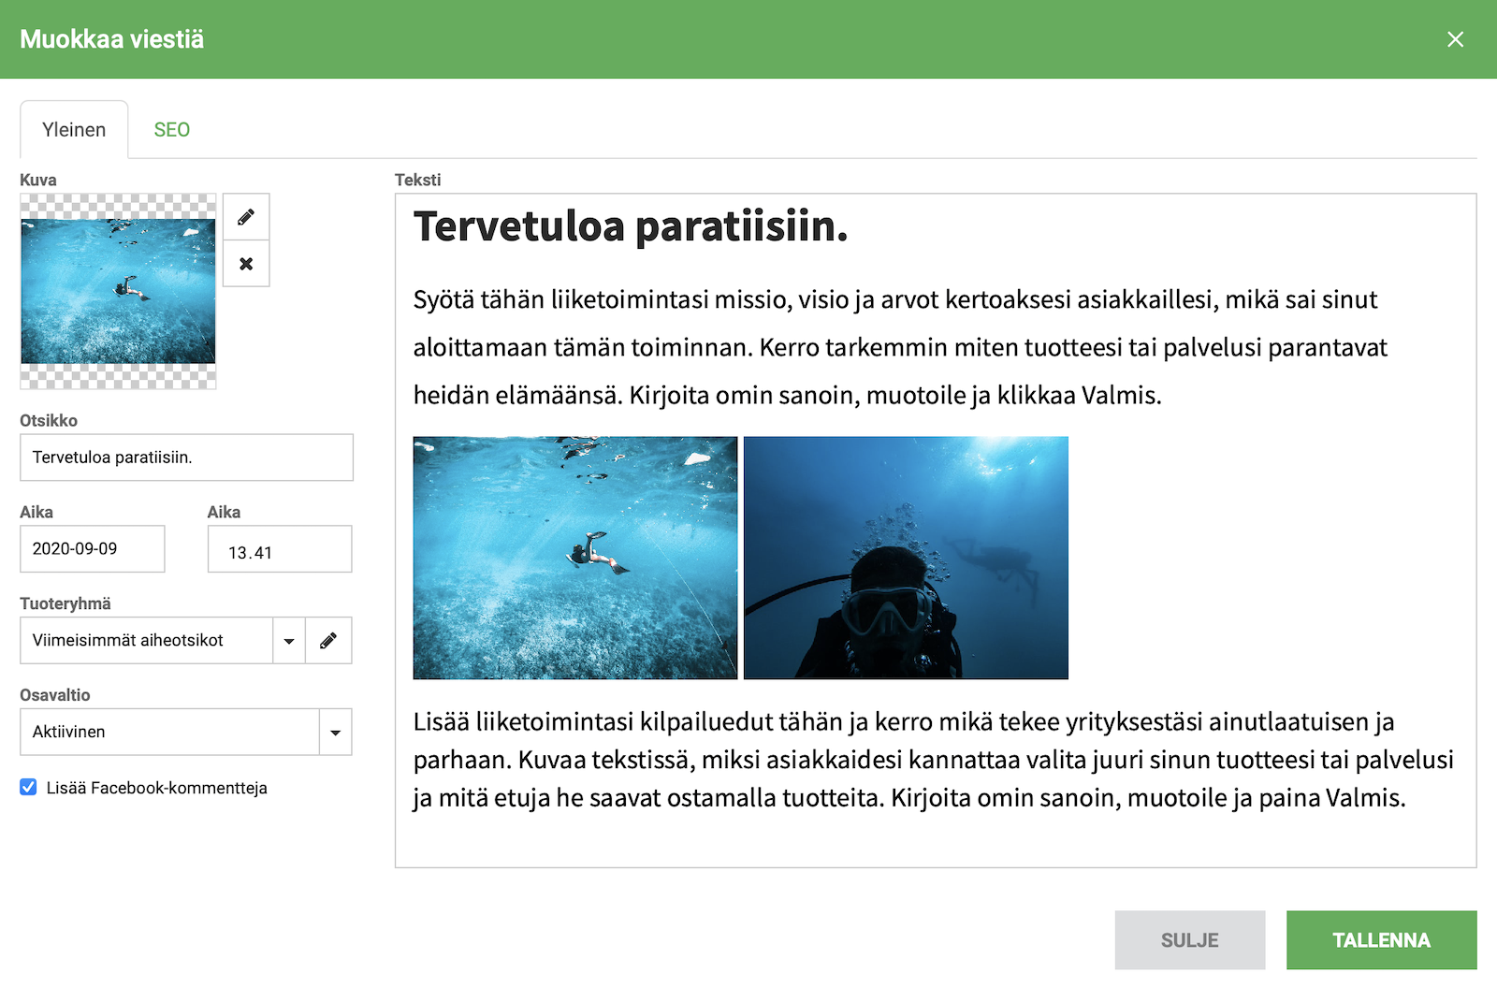Click the TALLENNA button
Screen dimensions: 1497x988
tap(1381, 940)
